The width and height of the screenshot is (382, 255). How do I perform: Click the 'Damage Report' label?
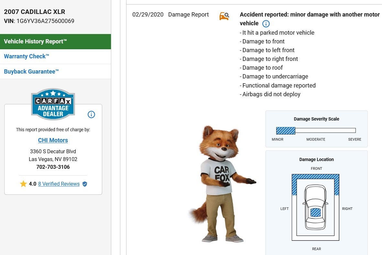tap(188, 15)
